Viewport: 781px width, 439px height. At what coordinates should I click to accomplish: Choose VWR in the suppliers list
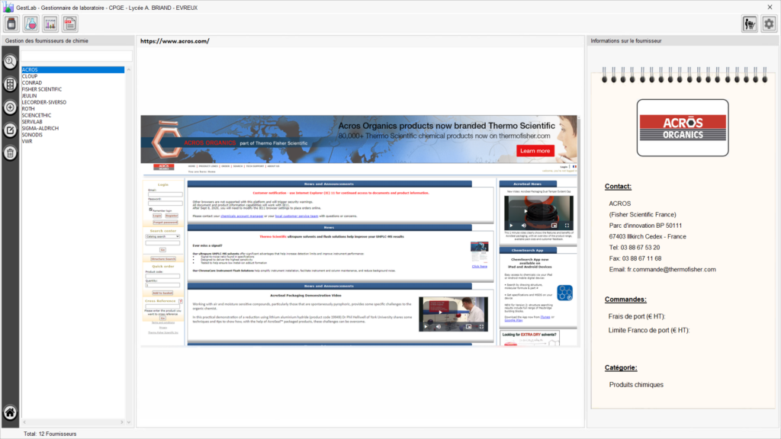click(x=27, y=141)
